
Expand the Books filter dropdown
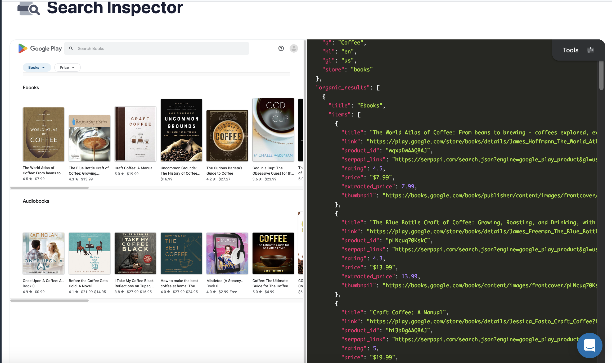click(37, 67)
